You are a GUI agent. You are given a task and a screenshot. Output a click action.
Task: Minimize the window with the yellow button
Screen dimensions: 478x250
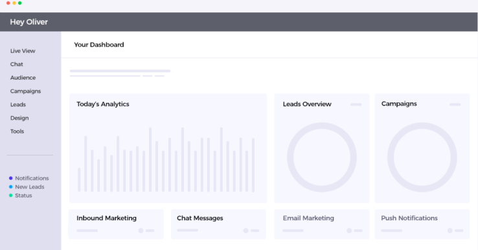point(14,3)
